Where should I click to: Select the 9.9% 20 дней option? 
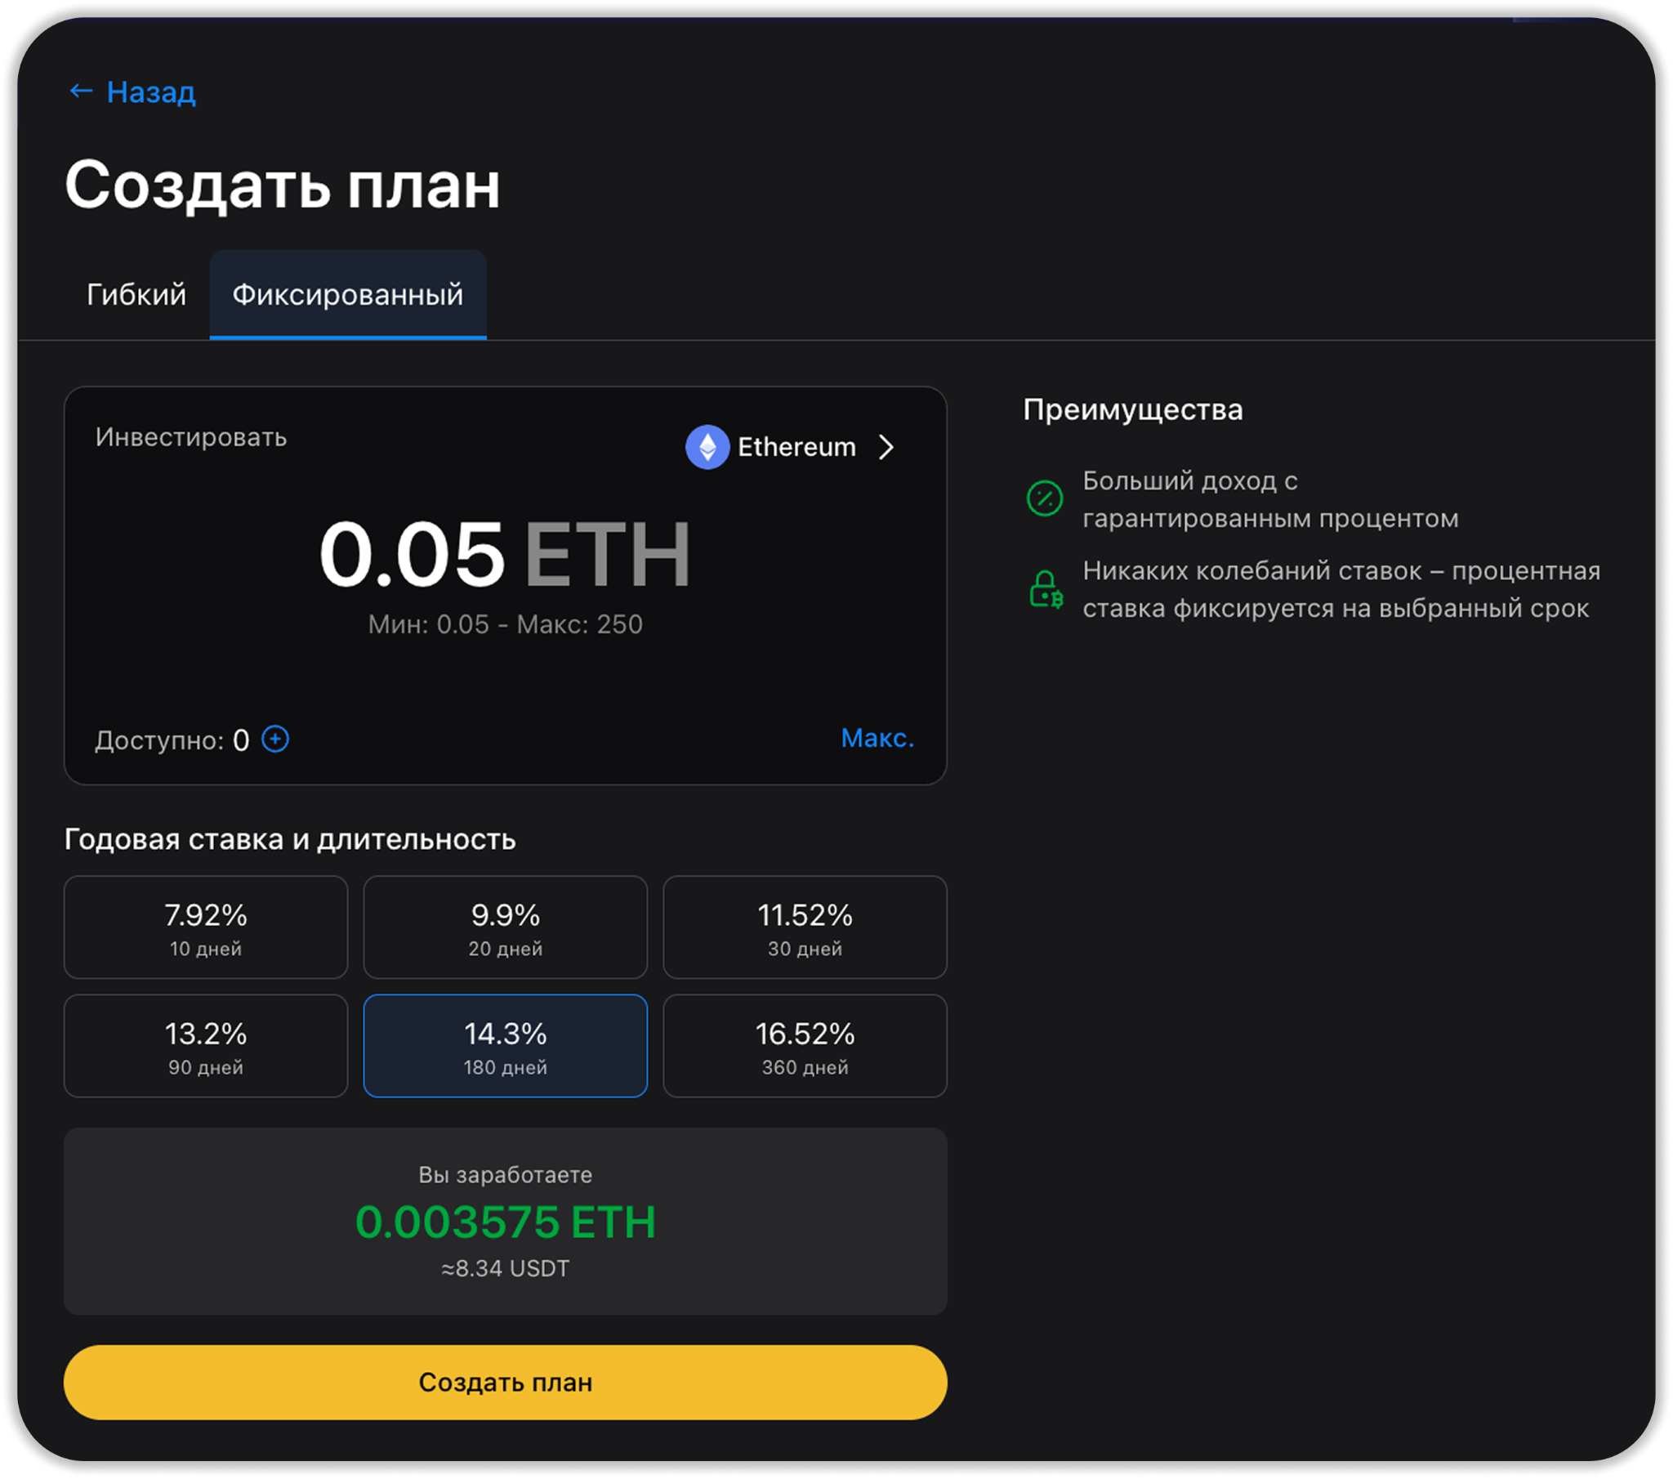point(505,927)
